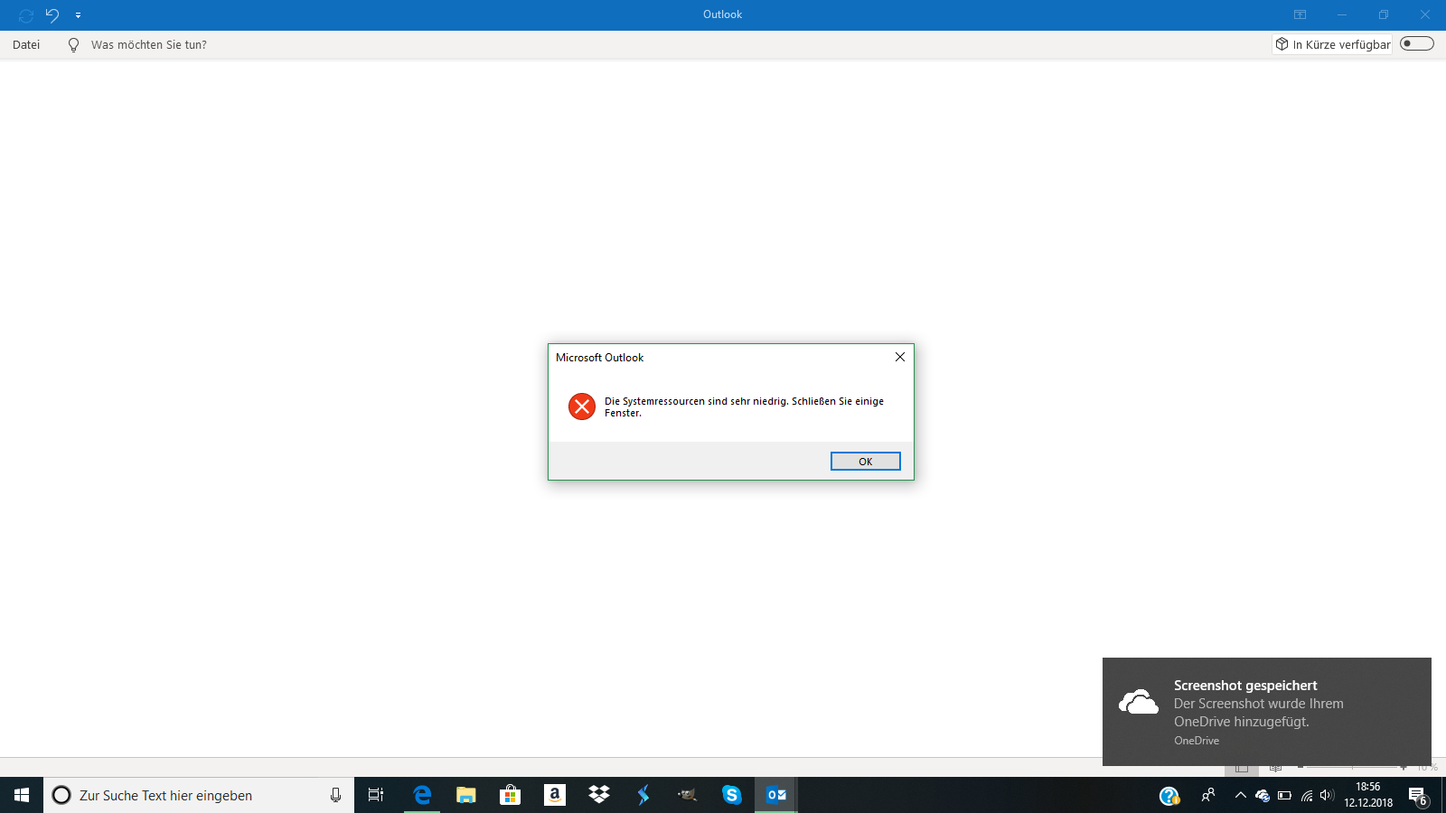Open the Windows Start menu

tap(22, 795)
